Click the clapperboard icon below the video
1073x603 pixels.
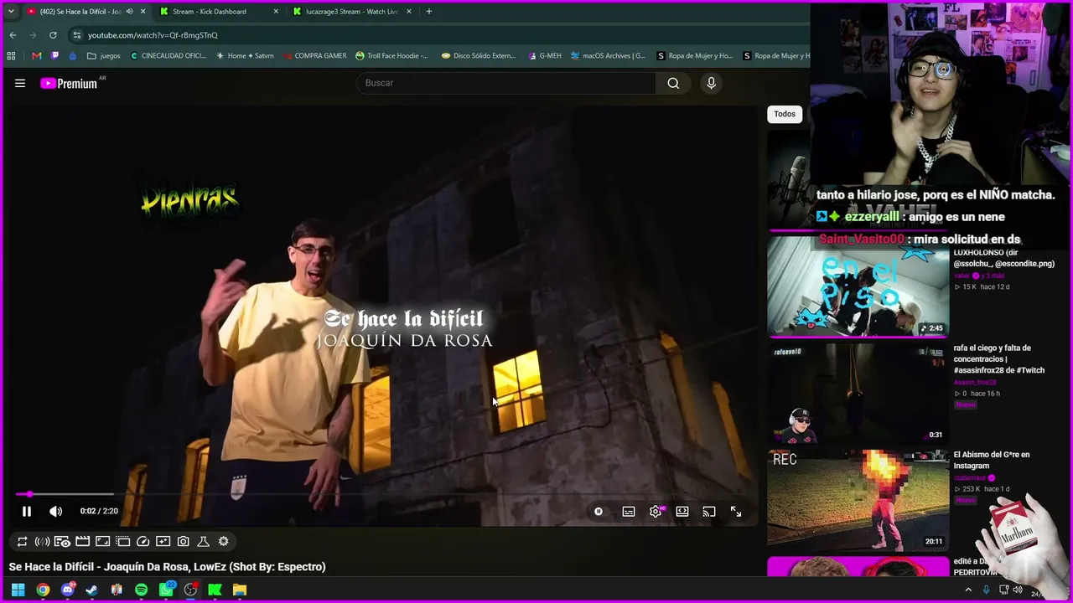click(x=82, y=541)
